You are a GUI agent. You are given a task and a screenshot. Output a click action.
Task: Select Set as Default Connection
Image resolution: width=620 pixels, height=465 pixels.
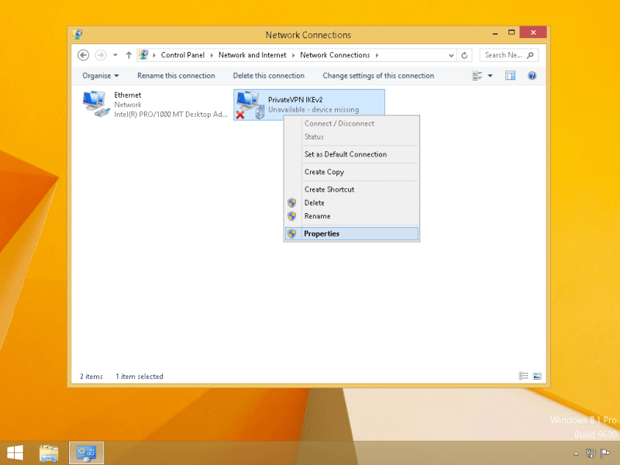tap(346, 154)
